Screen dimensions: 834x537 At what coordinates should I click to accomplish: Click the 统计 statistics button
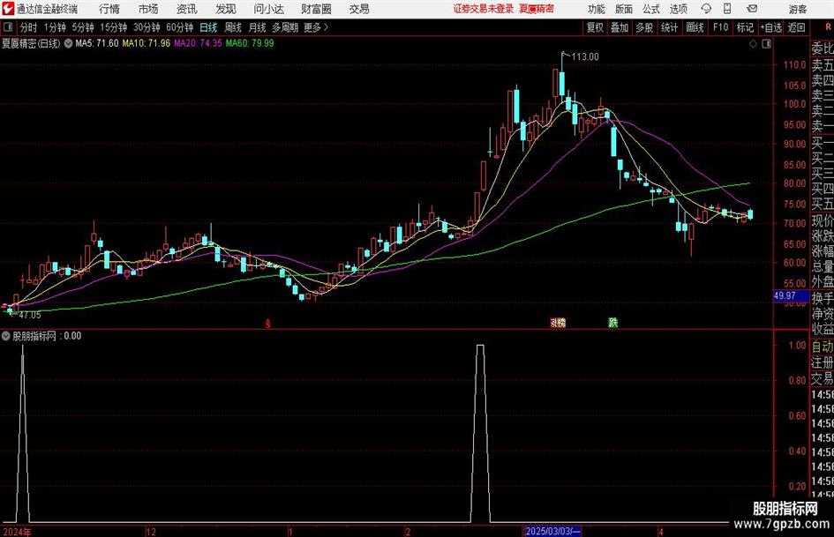pyautogui.click(x=669, y=27)
